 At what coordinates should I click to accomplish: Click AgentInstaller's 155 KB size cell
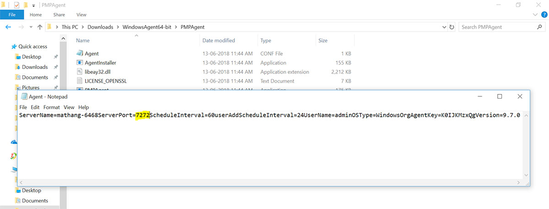tap(343, 63)
